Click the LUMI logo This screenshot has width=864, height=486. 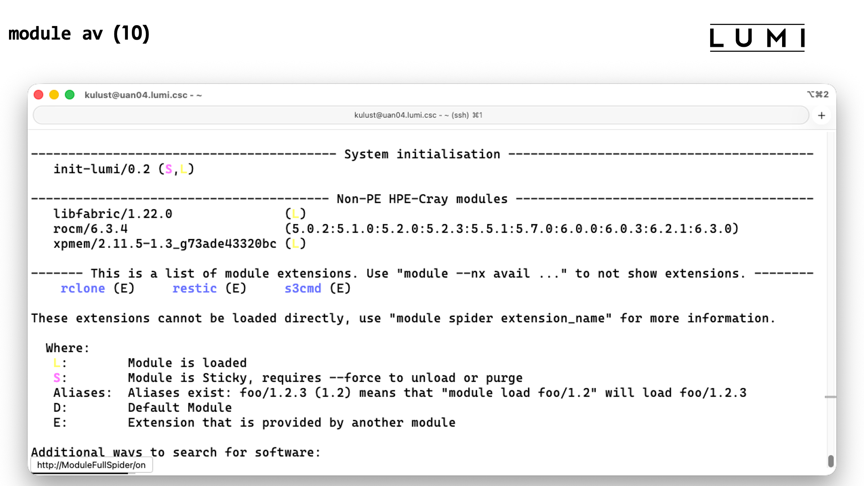757,38
